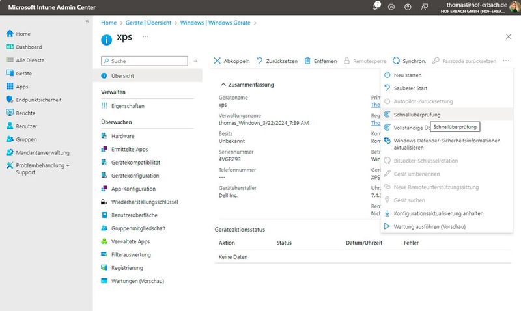Screen dimensions: 521x311
Task: Sort by Fehler column header
Action: [411, 243]
